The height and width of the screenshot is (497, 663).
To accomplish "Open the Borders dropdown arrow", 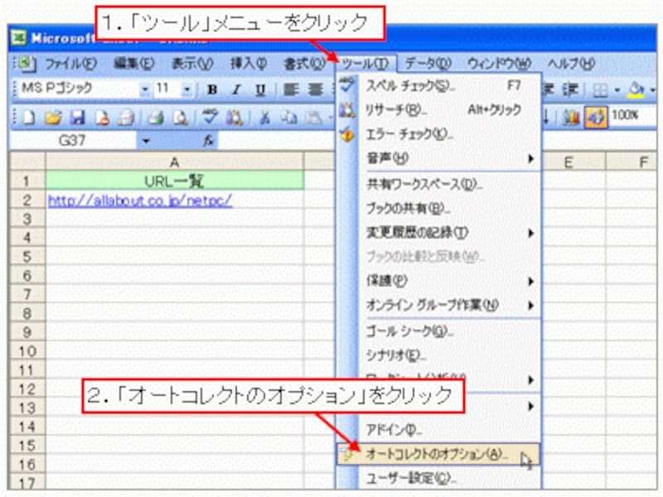I will [x=617, y=89].
